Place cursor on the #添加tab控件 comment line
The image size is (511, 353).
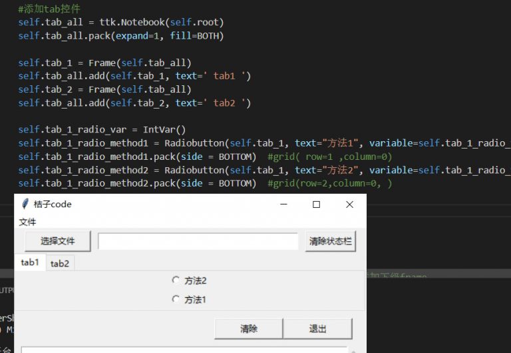click(49, 9)
